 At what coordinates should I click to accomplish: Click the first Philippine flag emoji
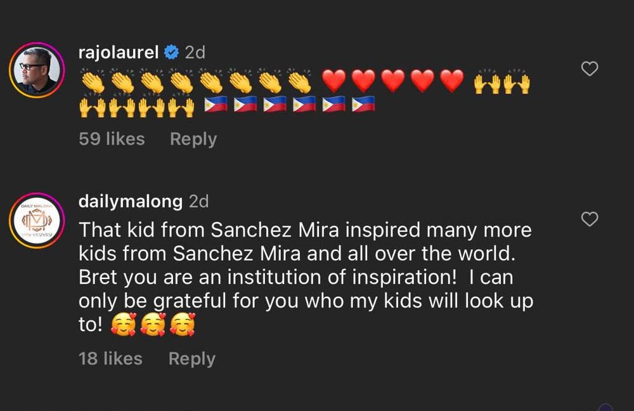(216, 105)
